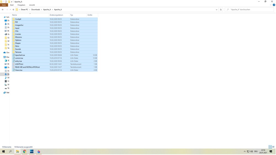Open Chrome from the taskbar
Image resolution: width=276 pixels, height=155 pixels.
[25, 151]
